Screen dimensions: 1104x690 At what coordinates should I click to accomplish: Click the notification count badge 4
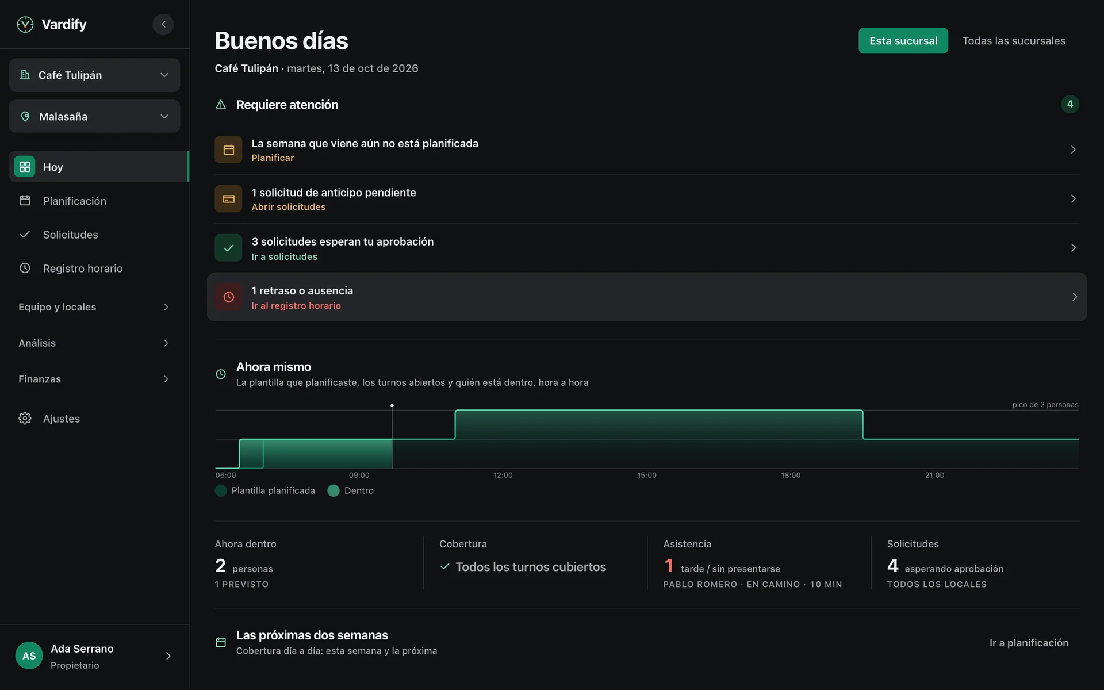click(1070, 104)
